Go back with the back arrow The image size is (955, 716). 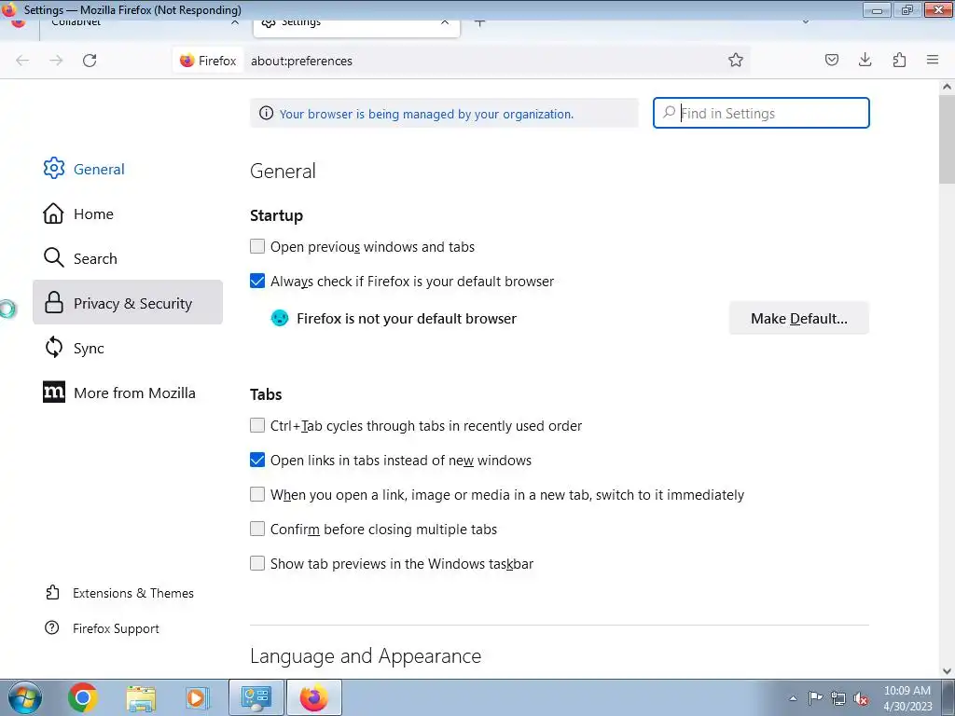click(x=22, y=61)
